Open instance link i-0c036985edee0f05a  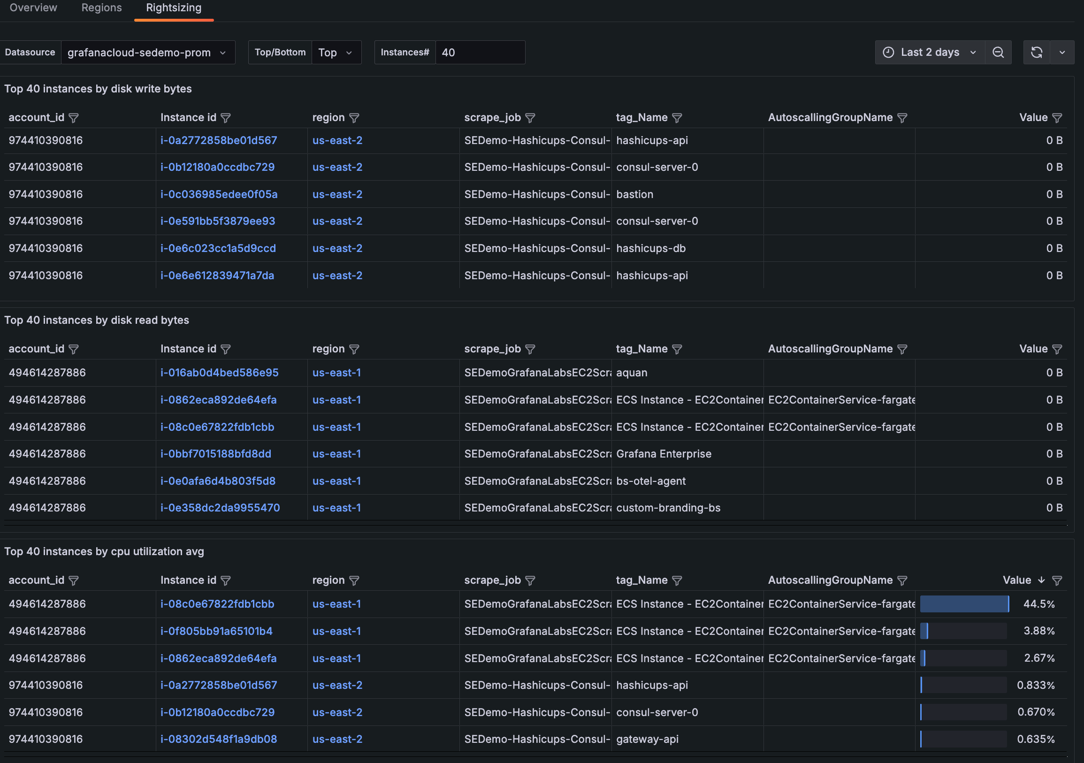click(x=219, y=195)
